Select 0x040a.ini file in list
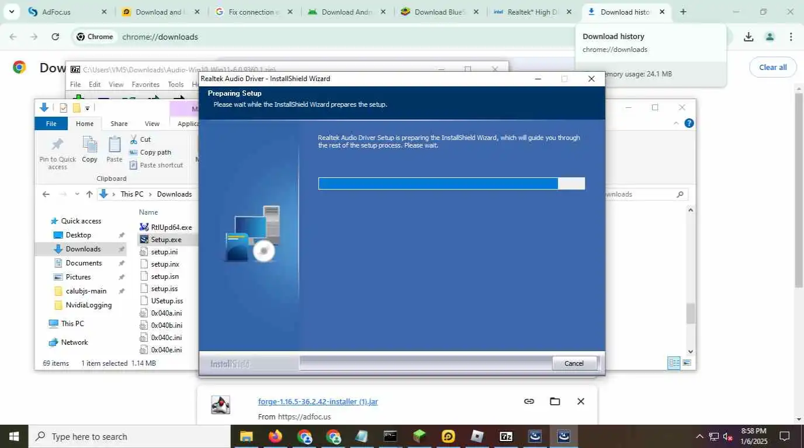Screen dimensions: 804x448 point(167,313)
